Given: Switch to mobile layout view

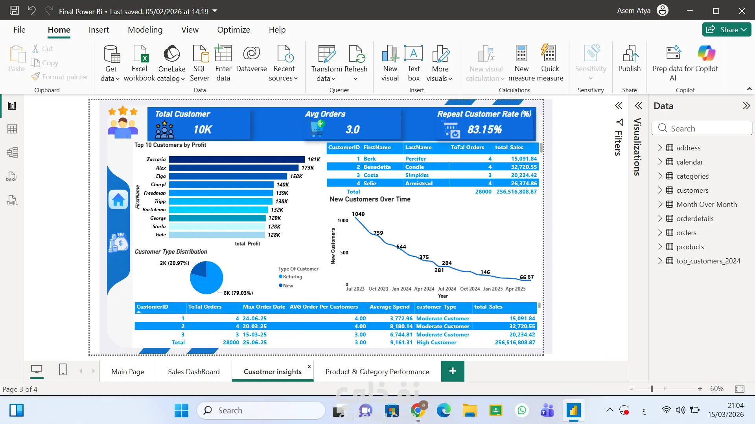Looking at the screenshot, I should point(63,369).
